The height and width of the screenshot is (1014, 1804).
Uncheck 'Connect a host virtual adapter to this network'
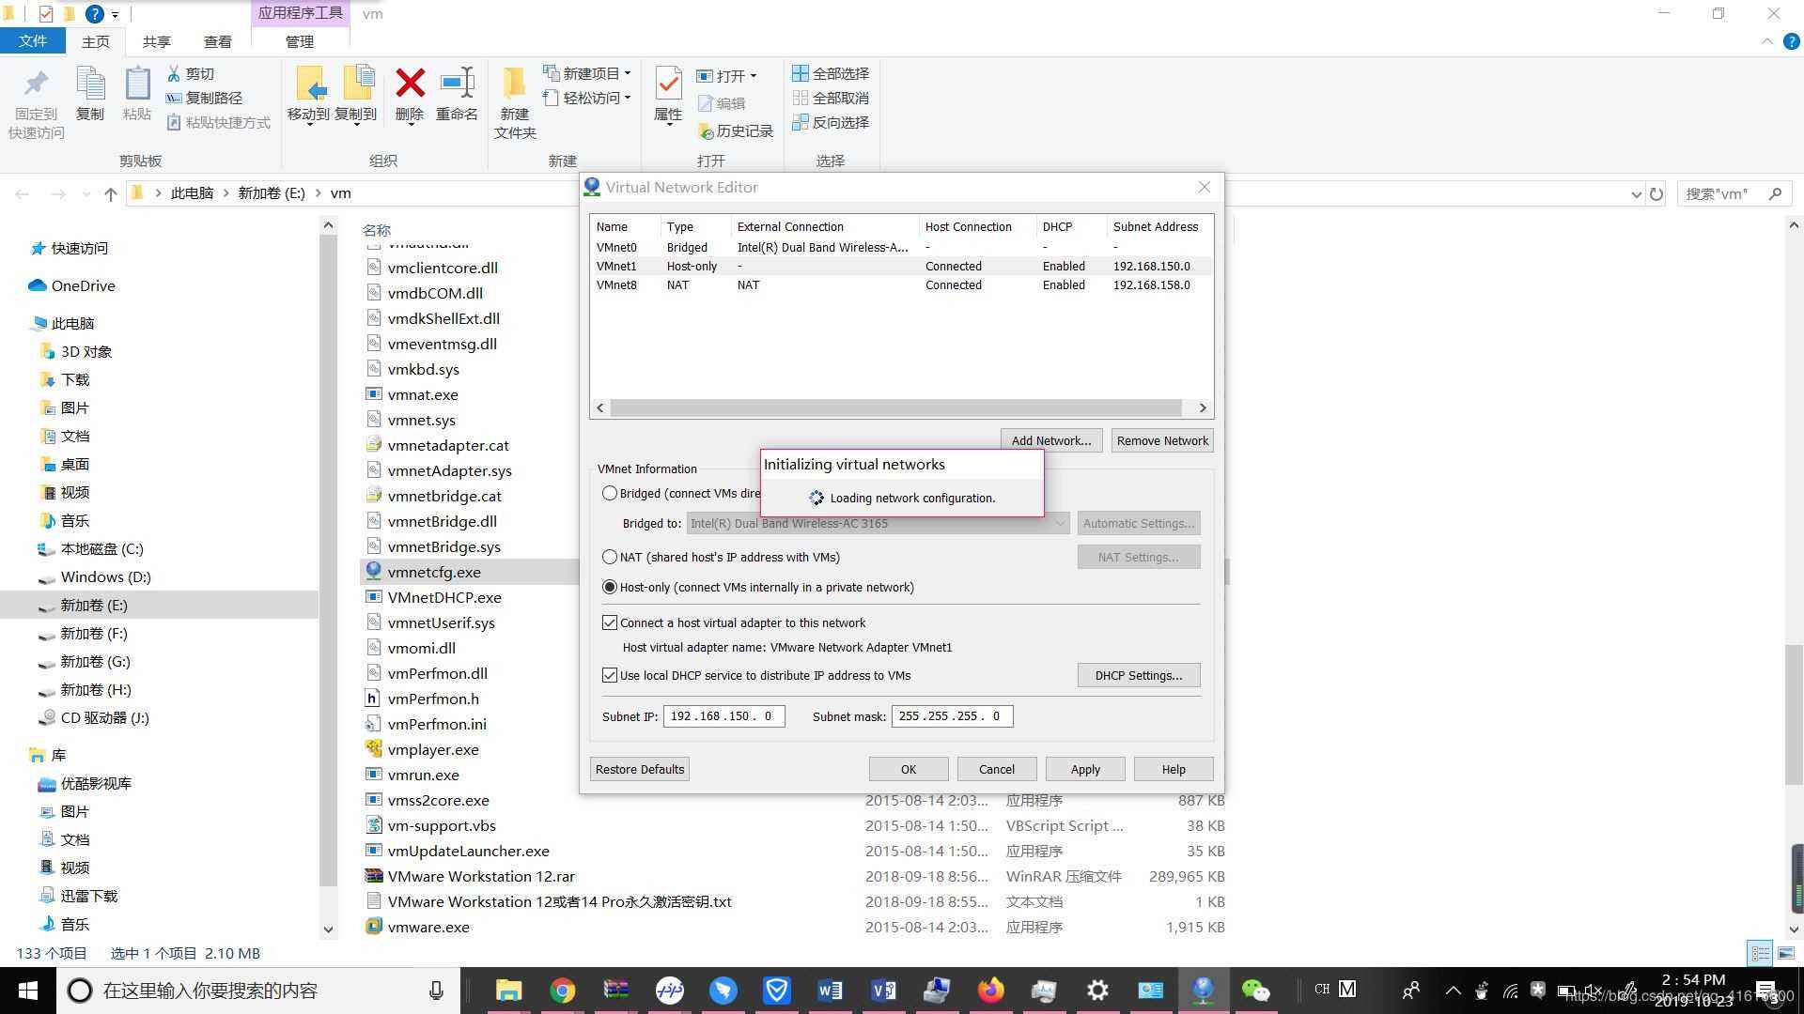610,622
